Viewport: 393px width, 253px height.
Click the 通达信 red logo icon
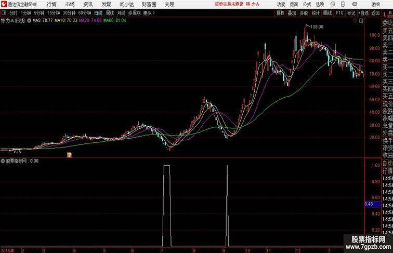(4, 4)
